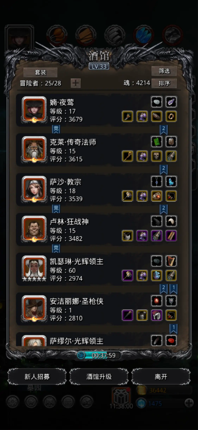The height and width of the screenshot is (430, 198).
Task: Tap the 00:37:59 timer progress bar
Action: (x=99, y=356)
